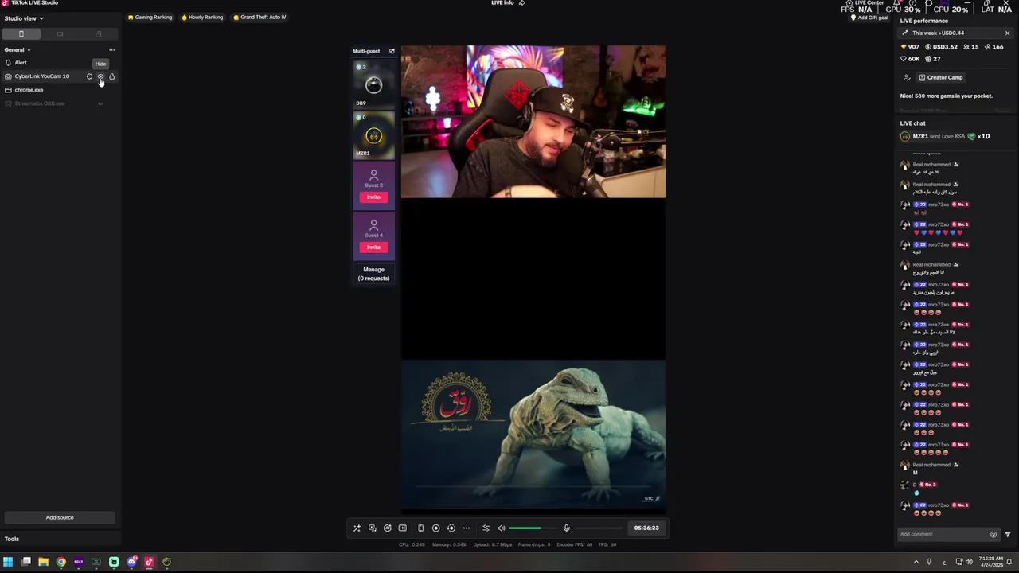Screen dimensions: 1019x573
Task: Open TikTok LIVE Studio taskbar icon
Action: pos(149,562)
